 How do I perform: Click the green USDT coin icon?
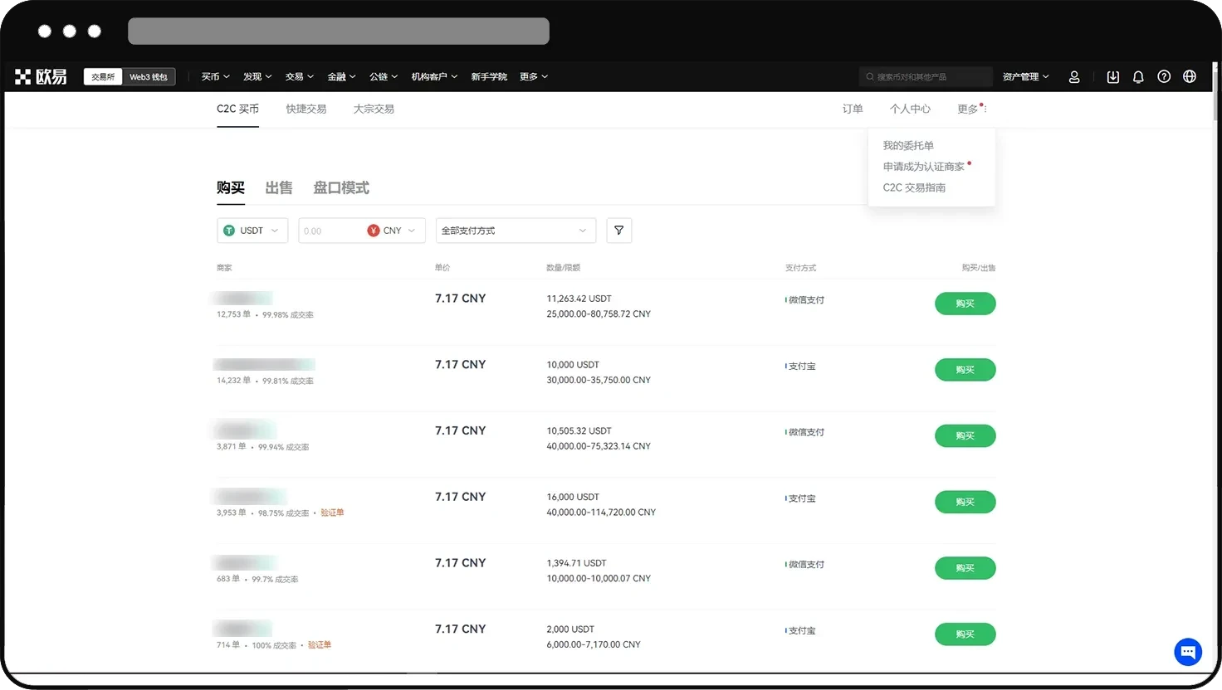(229, 231)
